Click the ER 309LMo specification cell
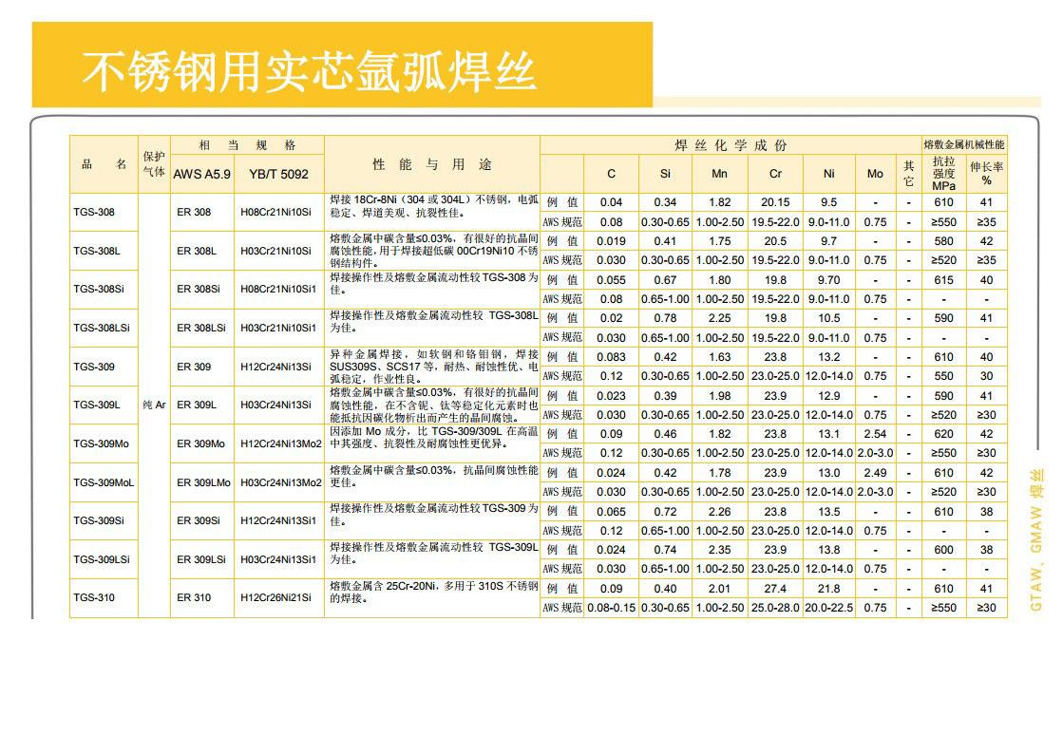 click(202, 482)
